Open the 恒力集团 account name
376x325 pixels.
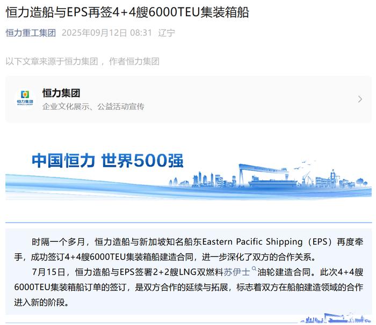(x=61, y=93)
